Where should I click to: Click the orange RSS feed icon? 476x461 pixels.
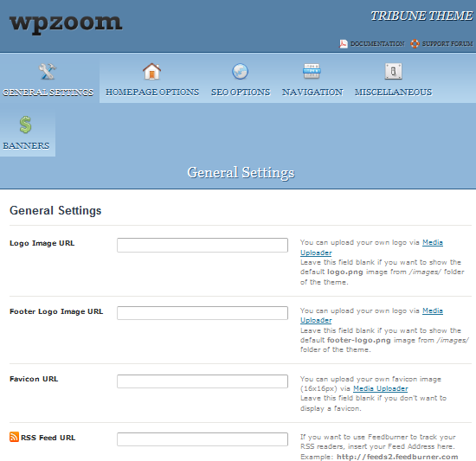14,437
